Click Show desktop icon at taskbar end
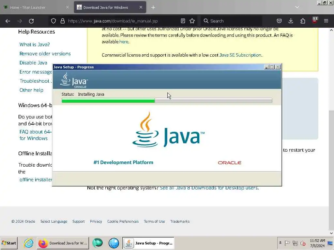 point(331,243)
